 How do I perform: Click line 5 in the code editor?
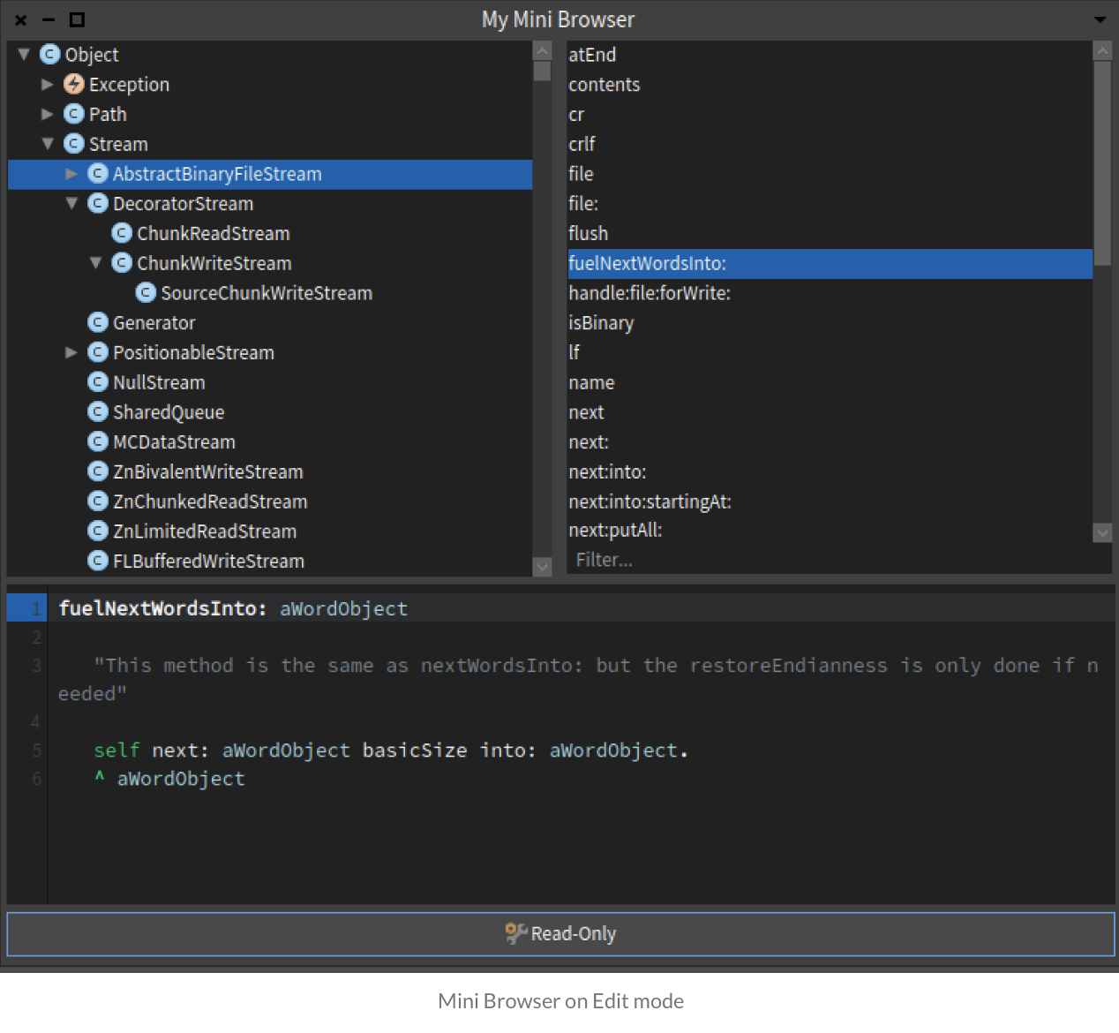(582, 750)
